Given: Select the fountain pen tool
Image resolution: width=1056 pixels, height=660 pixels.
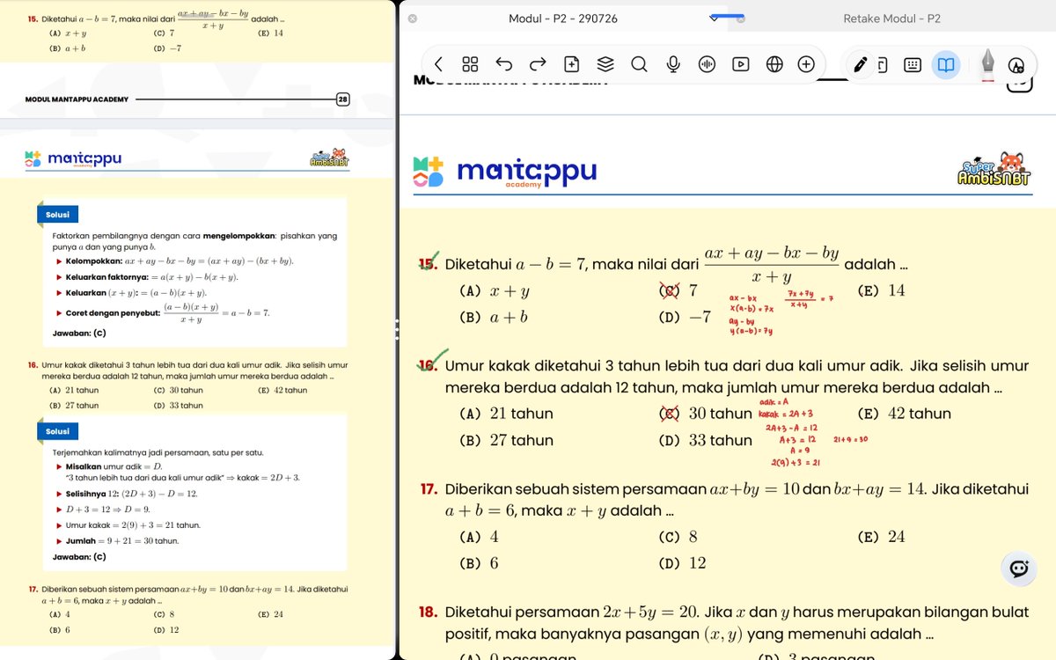Looking at the screenshot, I should [x=987, y=63].
